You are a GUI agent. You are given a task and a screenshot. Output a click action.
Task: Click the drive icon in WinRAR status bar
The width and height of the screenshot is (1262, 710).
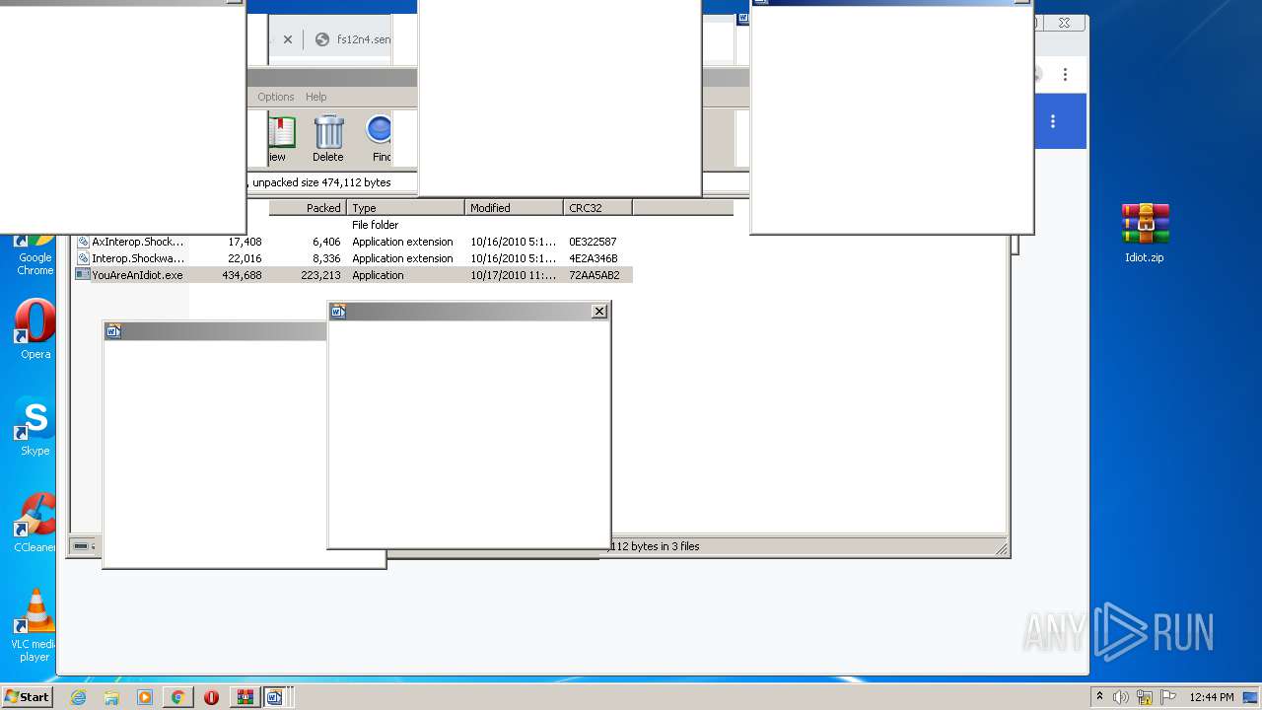pos(82,546)
